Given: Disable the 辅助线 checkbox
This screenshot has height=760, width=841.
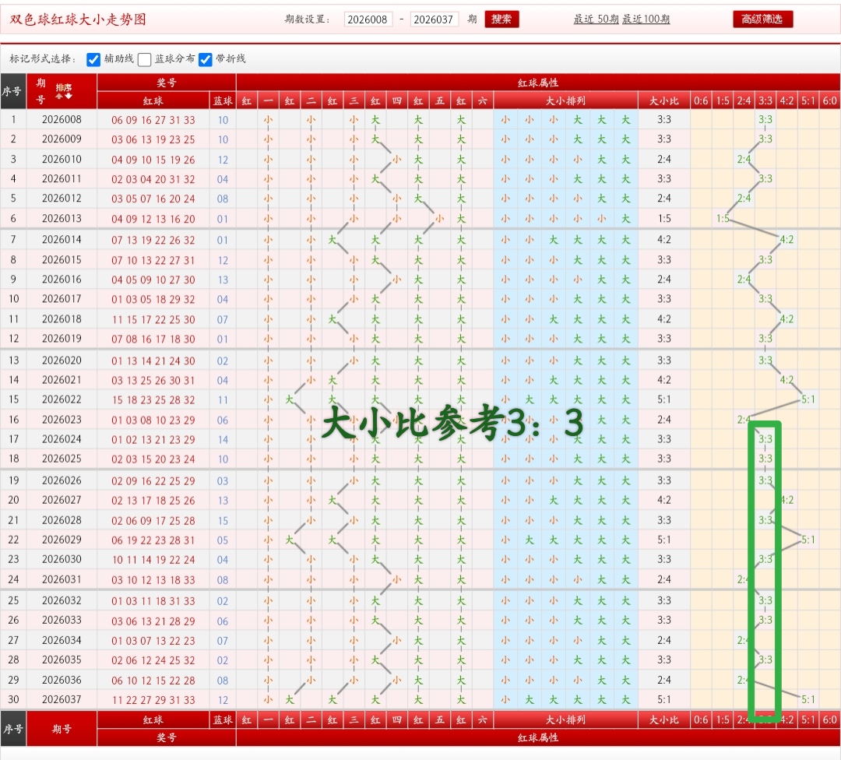Looking at the screenshot, I should 93,58.
